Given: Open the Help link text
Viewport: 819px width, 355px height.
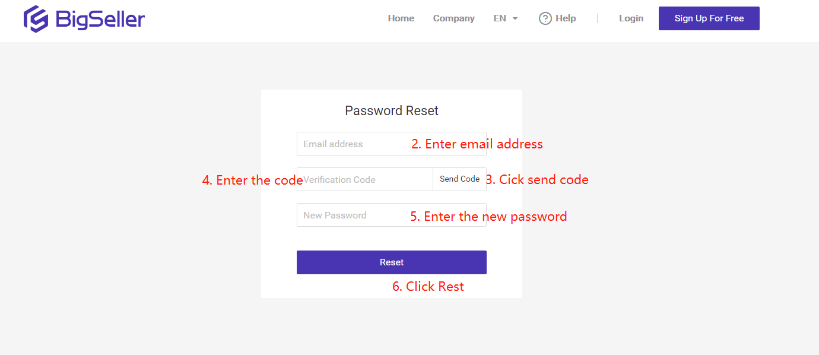Looking at the screenshot, I should coord(566,18).
